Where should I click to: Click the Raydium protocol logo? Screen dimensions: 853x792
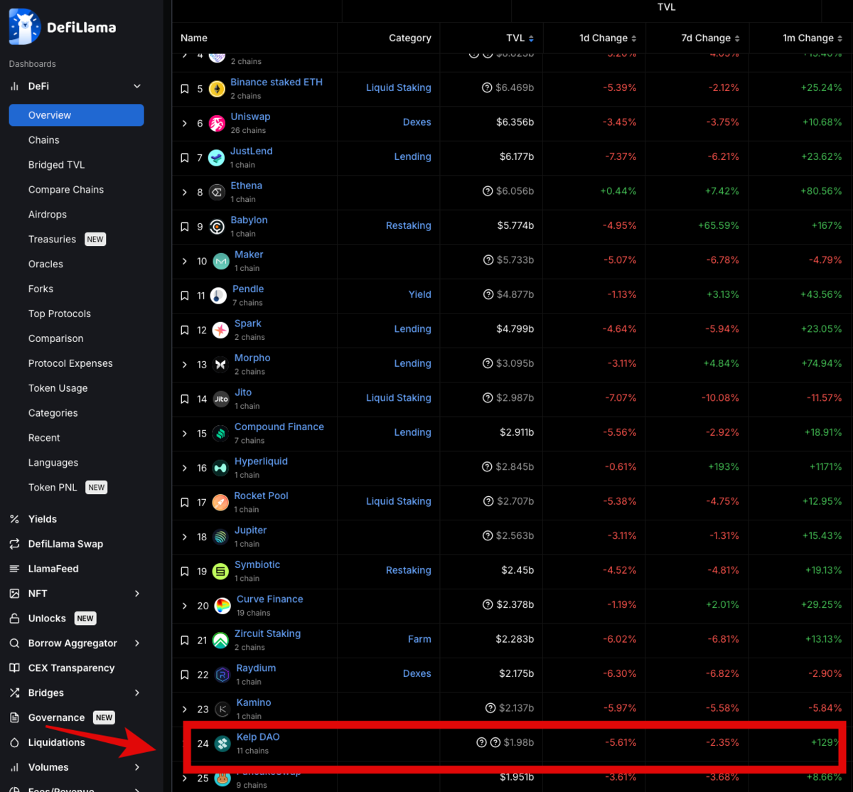[222, 675]
